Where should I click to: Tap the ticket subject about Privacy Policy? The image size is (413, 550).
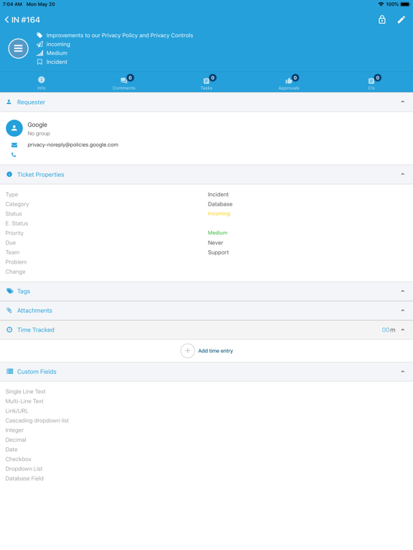pyautogui.click(x=120, y=35)
